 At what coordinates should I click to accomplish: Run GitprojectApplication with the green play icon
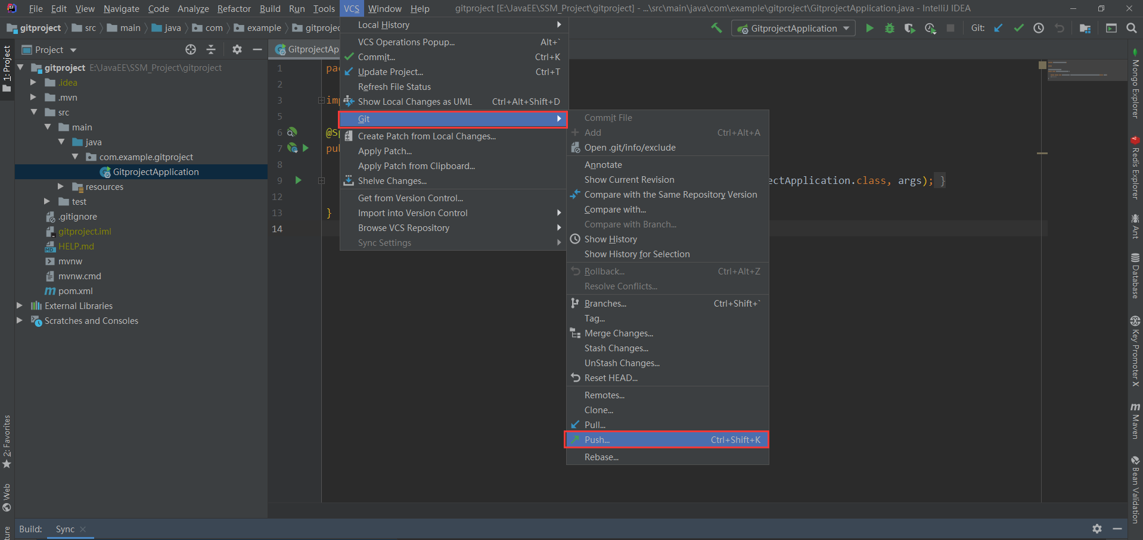[x=869, y=28]
